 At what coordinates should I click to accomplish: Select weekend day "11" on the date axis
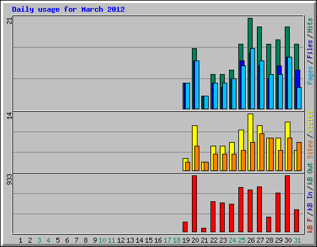[x=111, y=240]
